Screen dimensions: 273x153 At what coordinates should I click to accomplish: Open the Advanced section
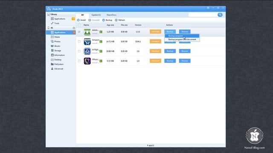(x=57, y=69)
